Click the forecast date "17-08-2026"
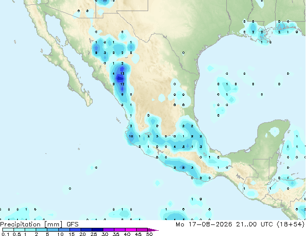The image size is (306, 236). [x=210, y=224]
